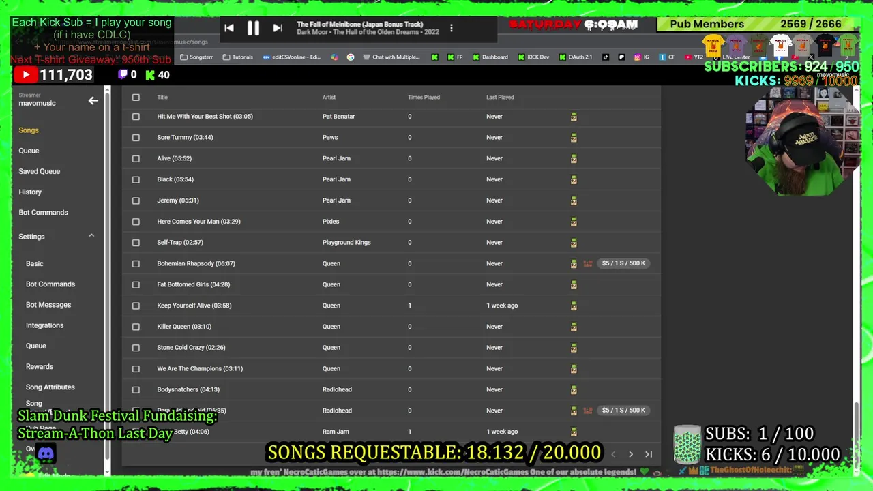Viewport: 873px width, 491px height.
Task: Click red new-attribute icon on Bohemian Rhapsody
Action: 588,264
